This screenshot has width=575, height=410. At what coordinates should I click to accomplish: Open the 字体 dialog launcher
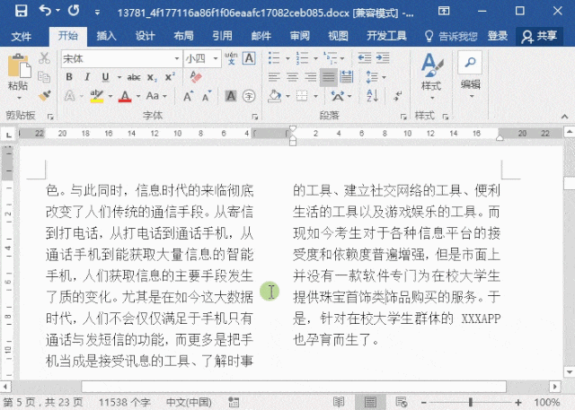(255, 117)
